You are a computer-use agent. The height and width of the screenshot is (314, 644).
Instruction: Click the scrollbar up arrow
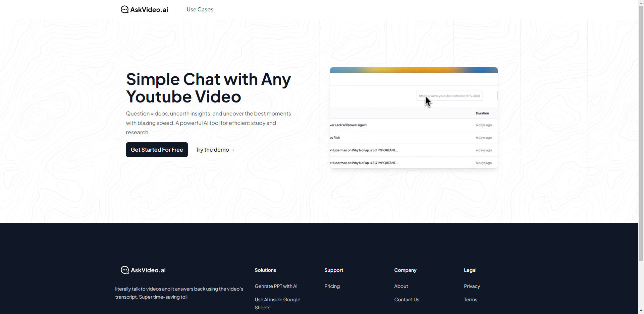(x=640, y=3)
